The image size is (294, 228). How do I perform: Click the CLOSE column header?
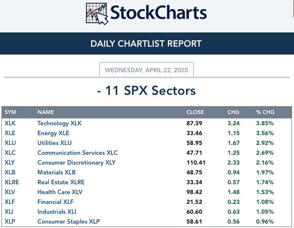tap(195, 112)
